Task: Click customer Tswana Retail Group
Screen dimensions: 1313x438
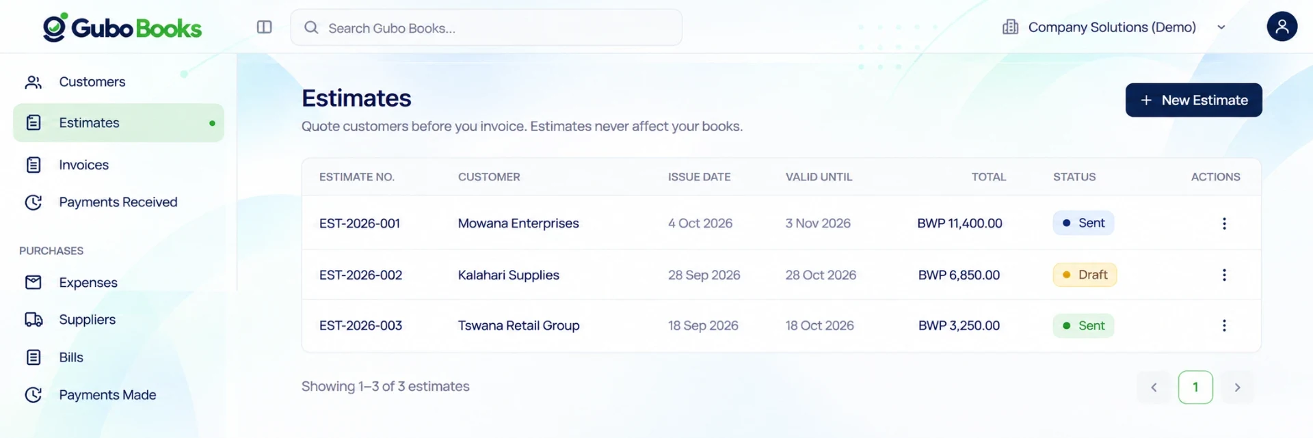Action: click(518, 326)
